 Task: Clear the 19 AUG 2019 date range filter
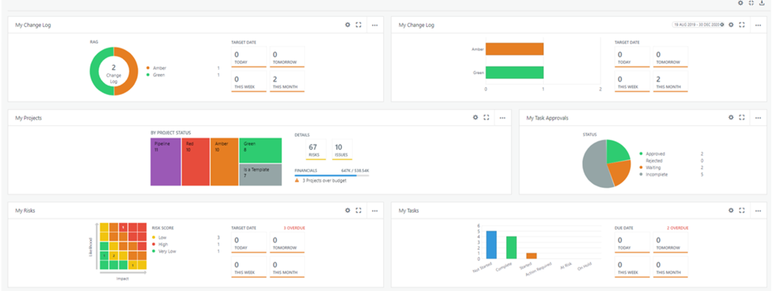[x=722, y=25]
